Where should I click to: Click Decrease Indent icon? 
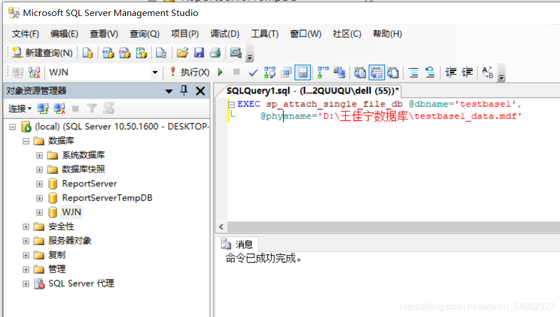451,72
